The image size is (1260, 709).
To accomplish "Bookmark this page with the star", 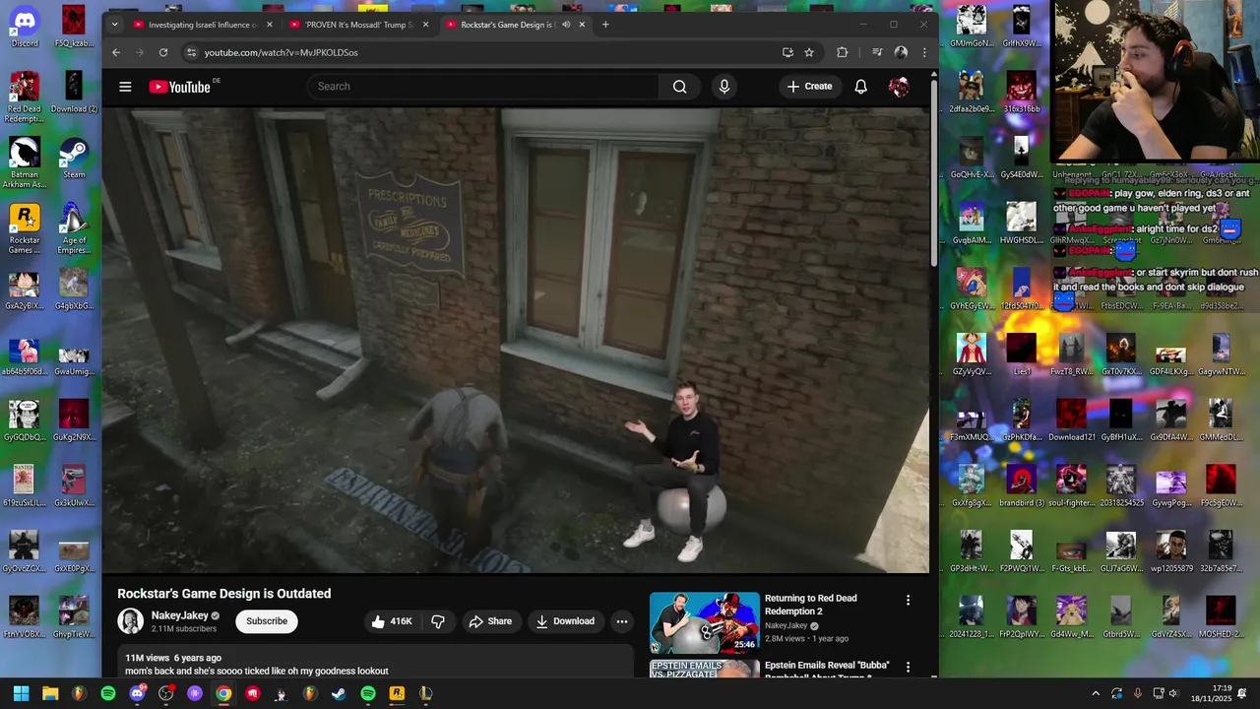I will [809, 52].
